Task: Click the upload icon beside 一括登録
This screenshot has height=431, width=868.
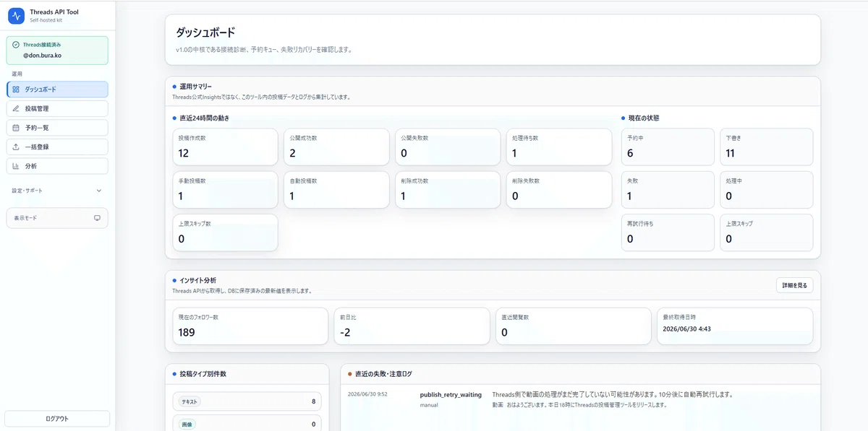Action: tap(16, 147)
